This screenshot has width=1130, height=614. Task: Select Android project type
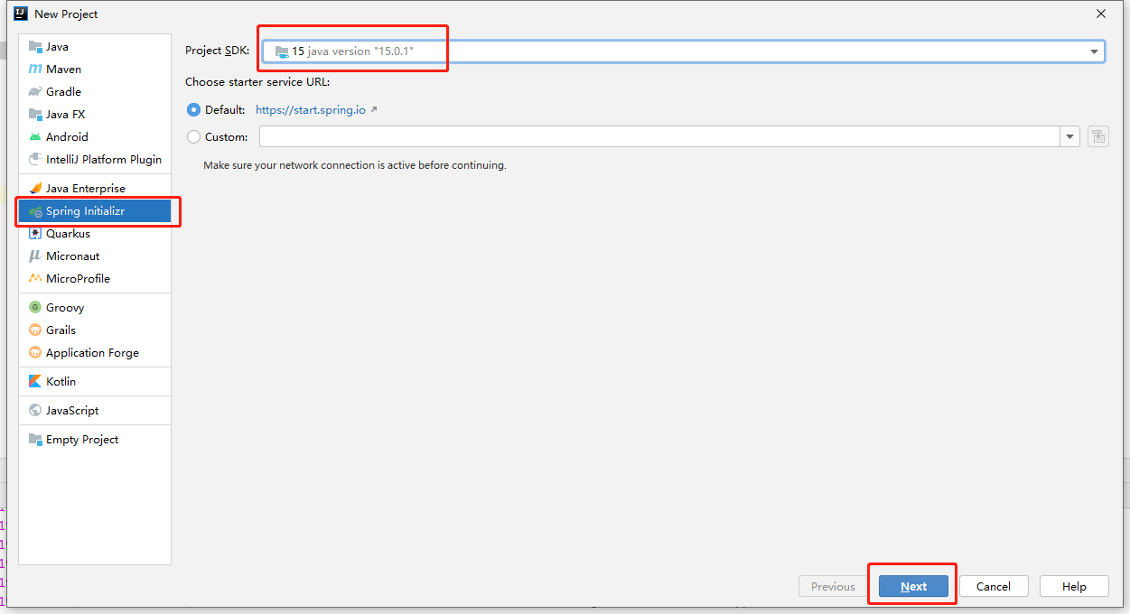(x=95, y=137)
